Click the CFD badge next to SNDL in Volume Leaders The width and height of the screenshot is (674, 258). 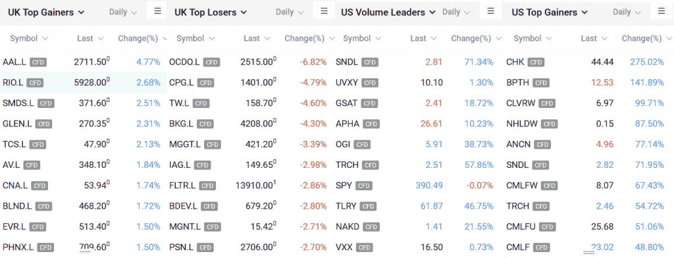(370, 63)
